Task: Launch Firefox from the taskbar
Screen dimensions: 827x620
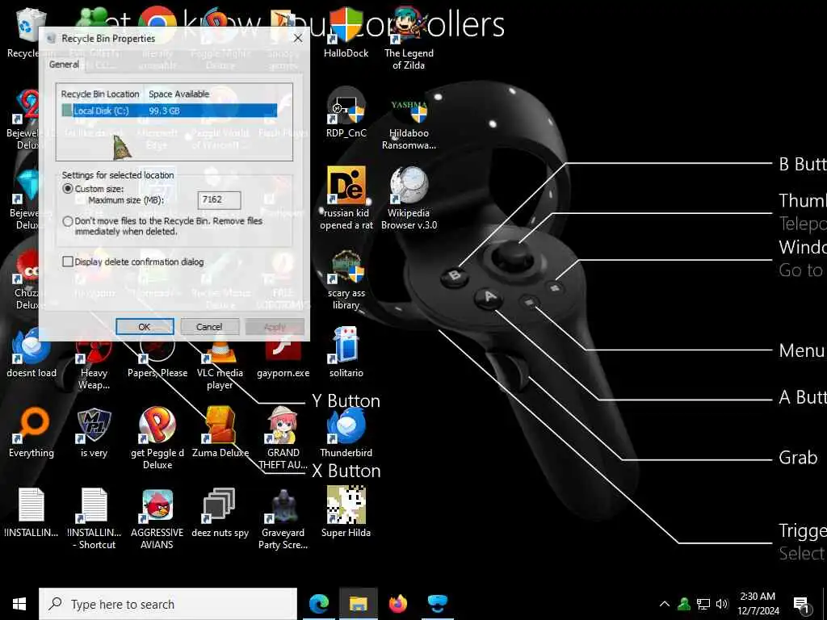Action: [x=398, y=604]
